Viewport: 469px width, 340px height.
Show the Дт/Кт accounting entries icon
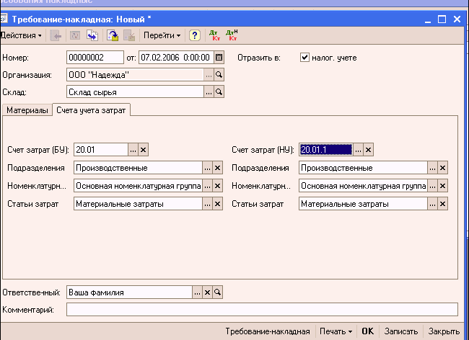click(214, 35)
